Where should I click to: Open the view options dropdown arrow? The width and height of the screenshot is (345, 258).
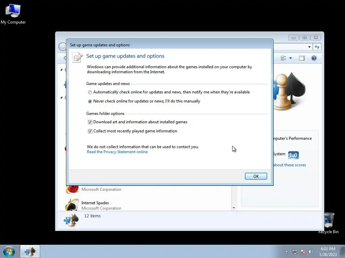click(x=290, y=58)
